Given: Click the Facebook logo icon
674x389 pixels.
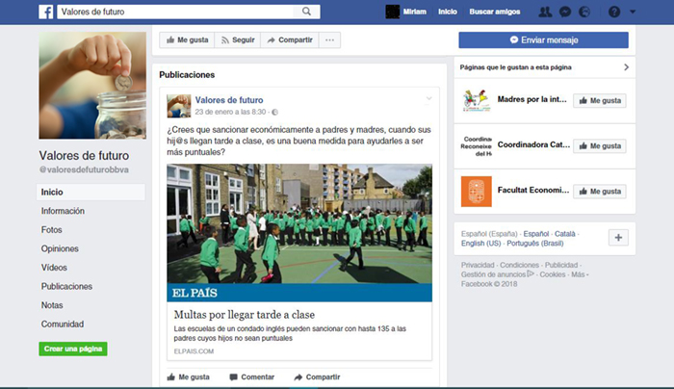Looking at the screenshot, I should [45, 12].
